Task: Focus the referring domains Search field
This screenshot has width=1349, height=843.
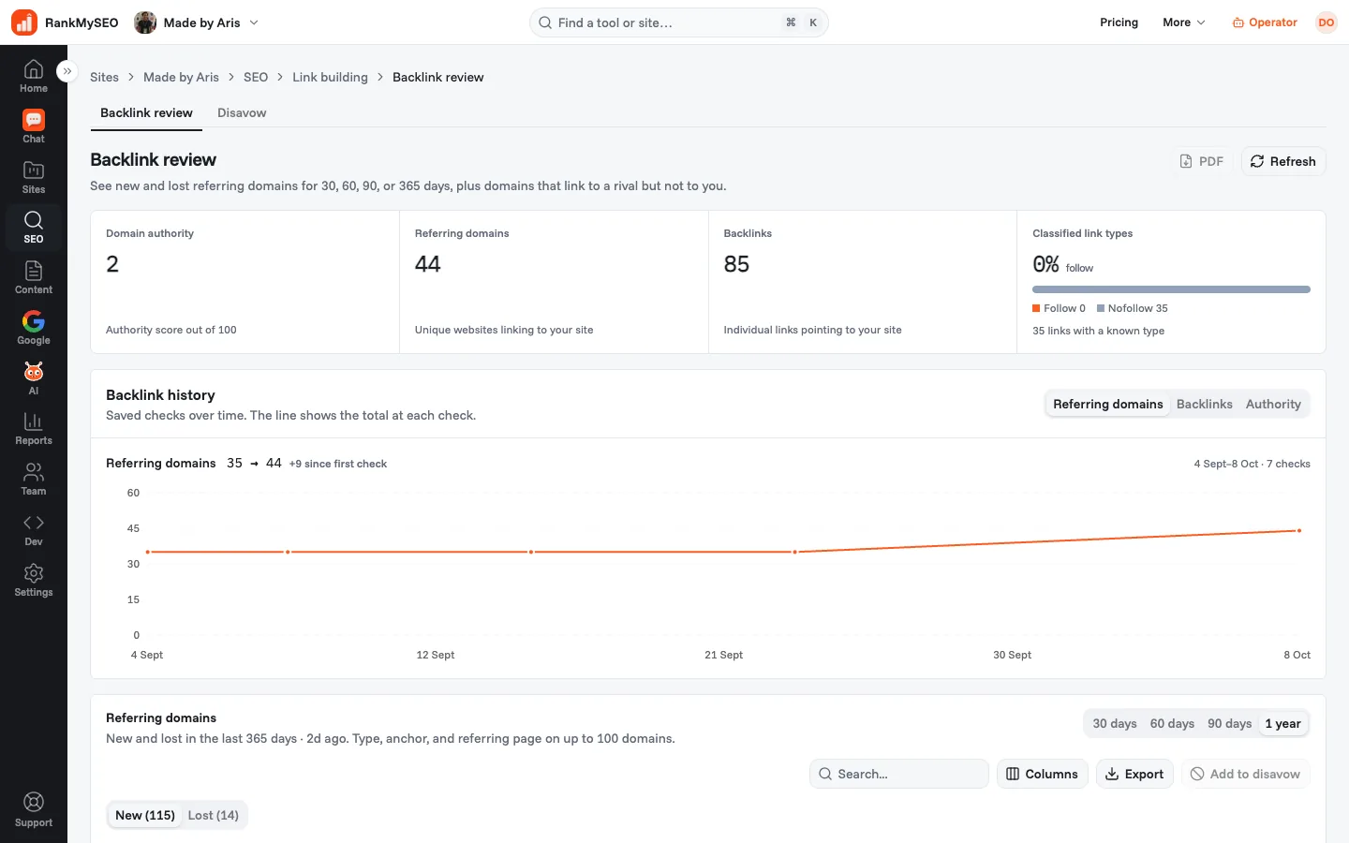Action: pyautogui.click(x=899, y=774)
